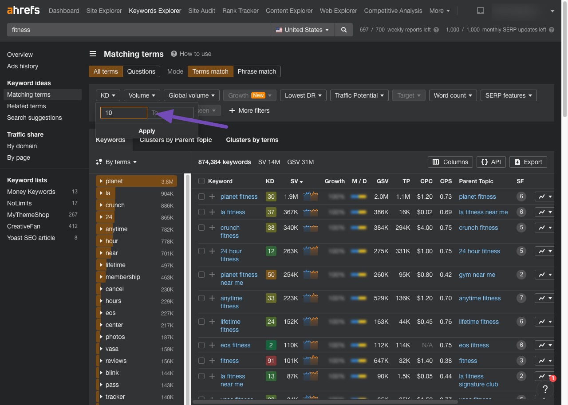Click the plus icon for More filters

[232, 110]
